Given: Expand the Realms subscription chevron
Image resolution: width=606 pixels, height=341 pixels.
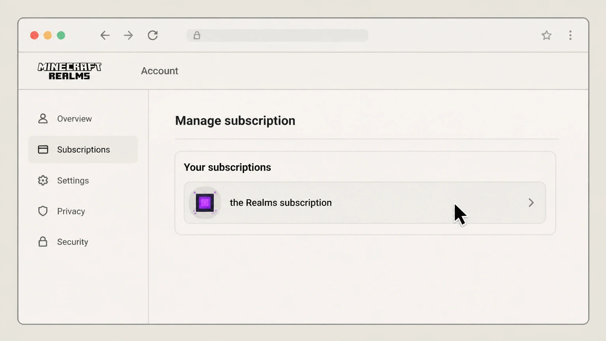Looking at the screenshot, I should (x=531, y=202).
